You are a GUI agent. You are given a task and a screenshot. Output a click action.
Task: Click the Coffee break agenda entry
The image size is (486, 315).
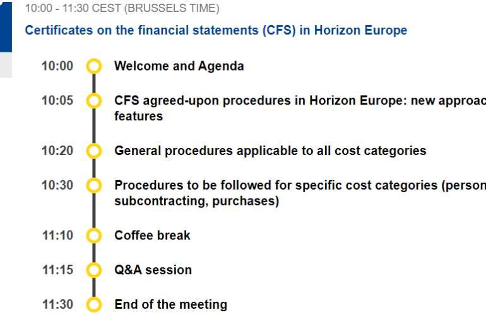[152, 236]
